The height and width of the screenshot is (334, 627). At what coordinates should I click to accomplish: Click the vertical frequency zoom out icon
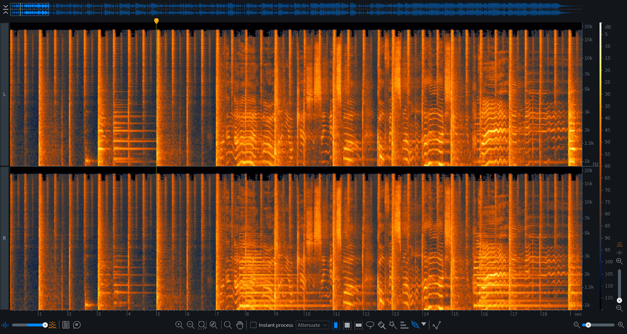pos(619,308)
